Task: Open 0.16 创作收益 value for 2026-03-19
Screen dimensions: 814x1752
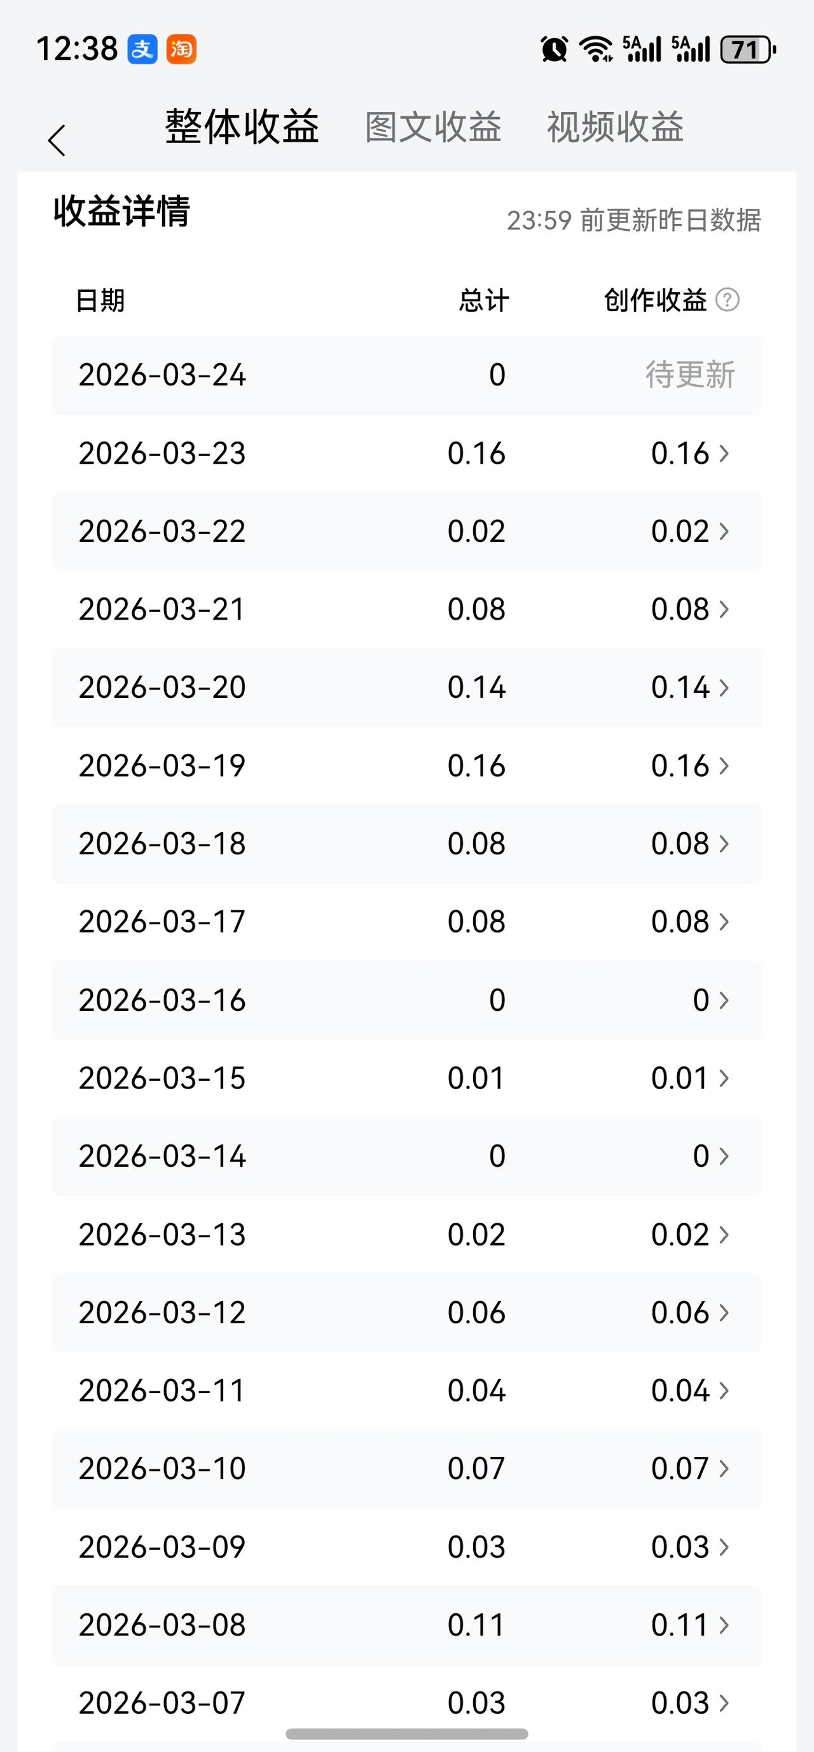Action: [x=680, y=766]
